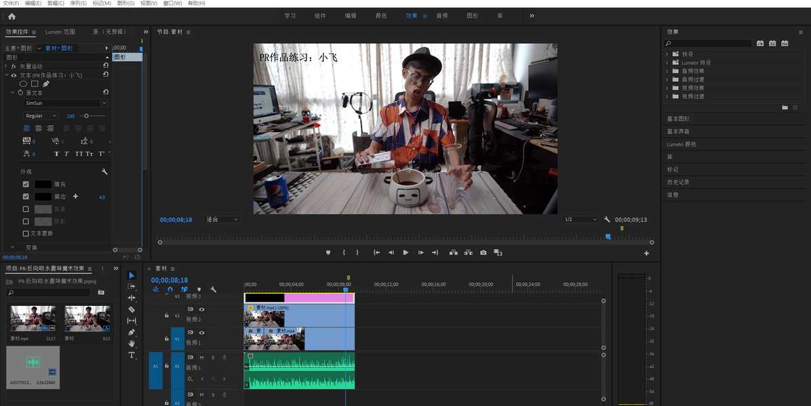Viewport: 811px width, 406px height.
Task: Enable the Background checkbox
Action: (x=26, y=209)
